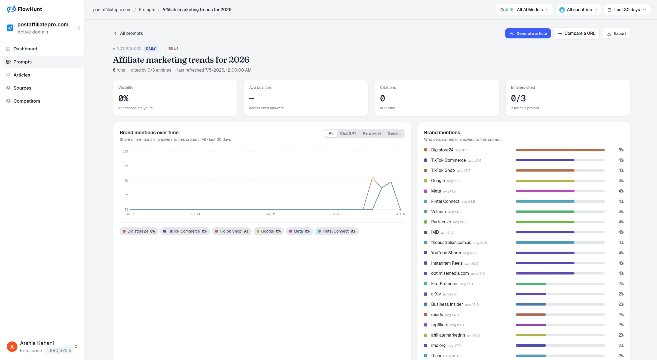
Task: Open the Last 30 days date dropdown
Action: 627,10
